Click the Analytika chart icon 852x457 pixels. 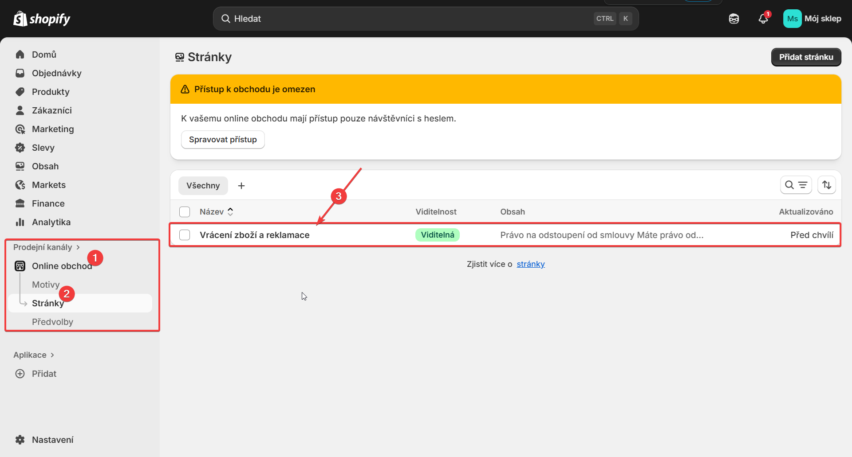click(x=20, y=222)
